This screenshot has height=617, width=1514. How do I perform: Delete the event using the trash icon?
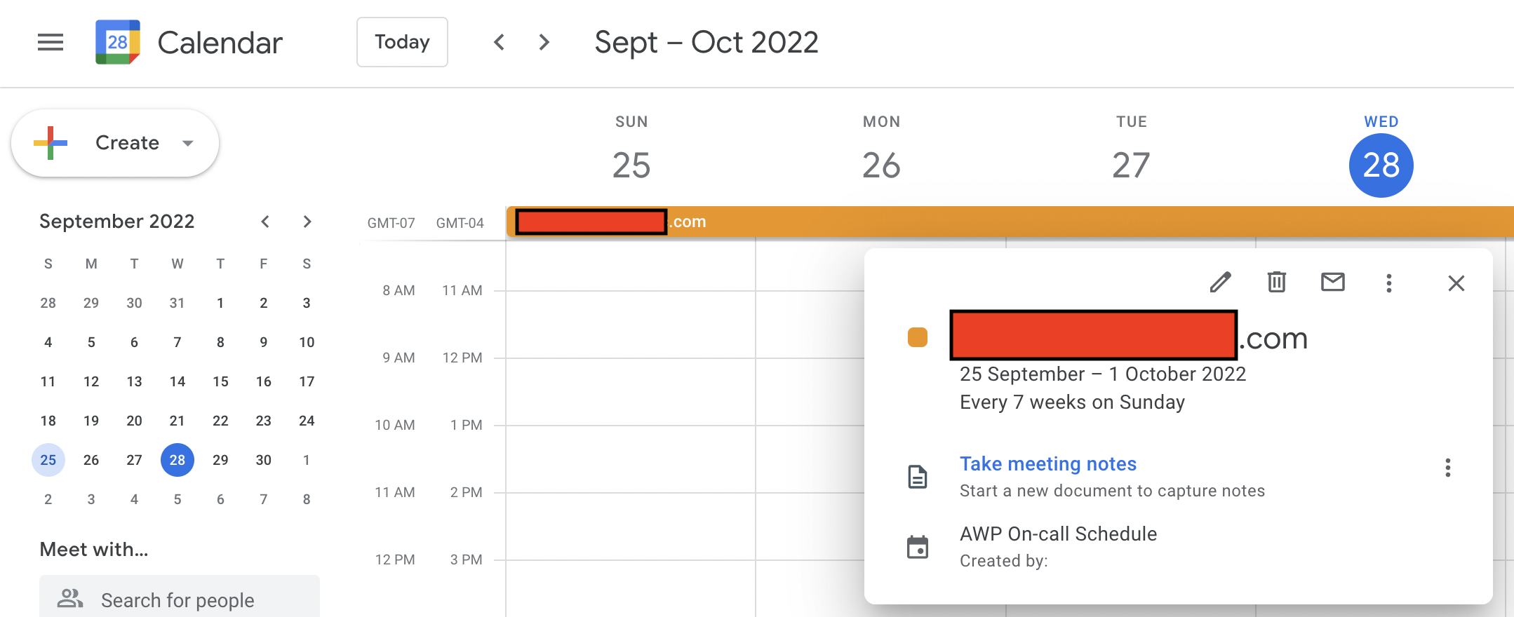pos(1276,283)
